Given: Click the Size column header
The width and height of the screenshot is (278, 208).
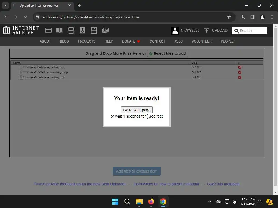Looking at the screenshot, I should 212,63.
